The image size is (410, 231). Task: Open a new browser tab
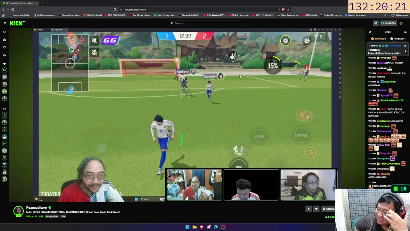(x=42, y=3)
